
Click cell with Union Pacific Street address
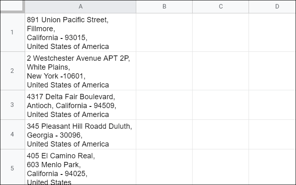[x=80, y=32]
